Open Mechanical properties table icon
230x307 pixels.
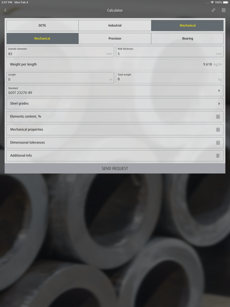point(218,130)
